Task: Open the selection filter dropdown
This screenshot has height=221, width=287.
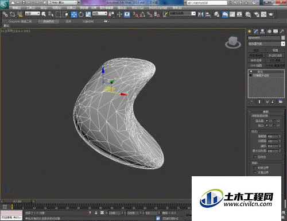Action: 33,14
